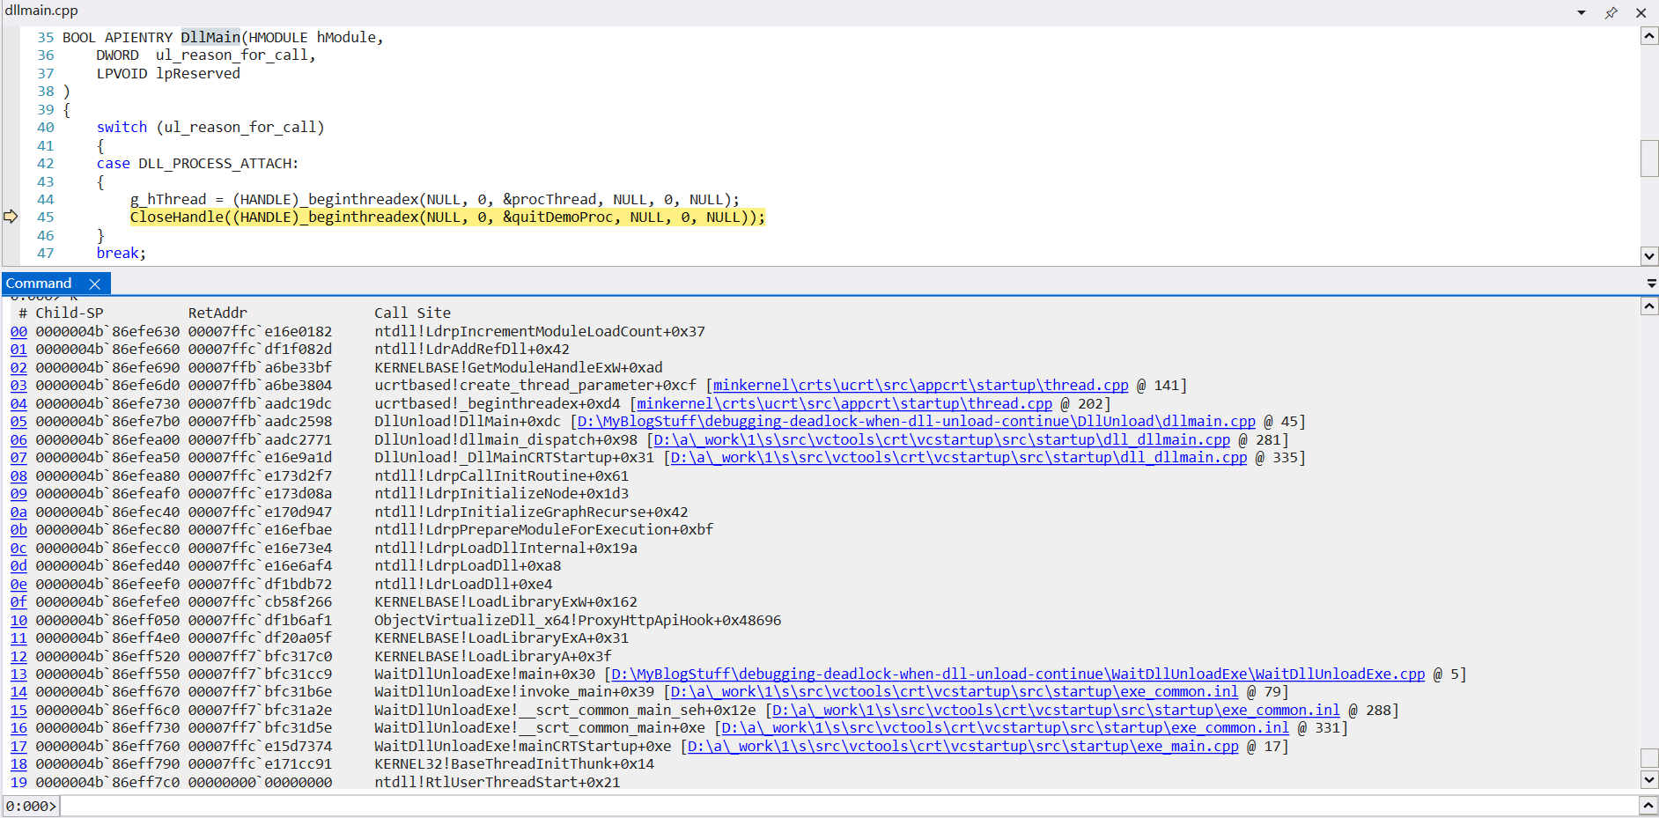Image resolution: width=1659 pixels, height=818 pixels.
Task: Click the scroll-up arrow beside the command prompt
Action: [1649, 805]
